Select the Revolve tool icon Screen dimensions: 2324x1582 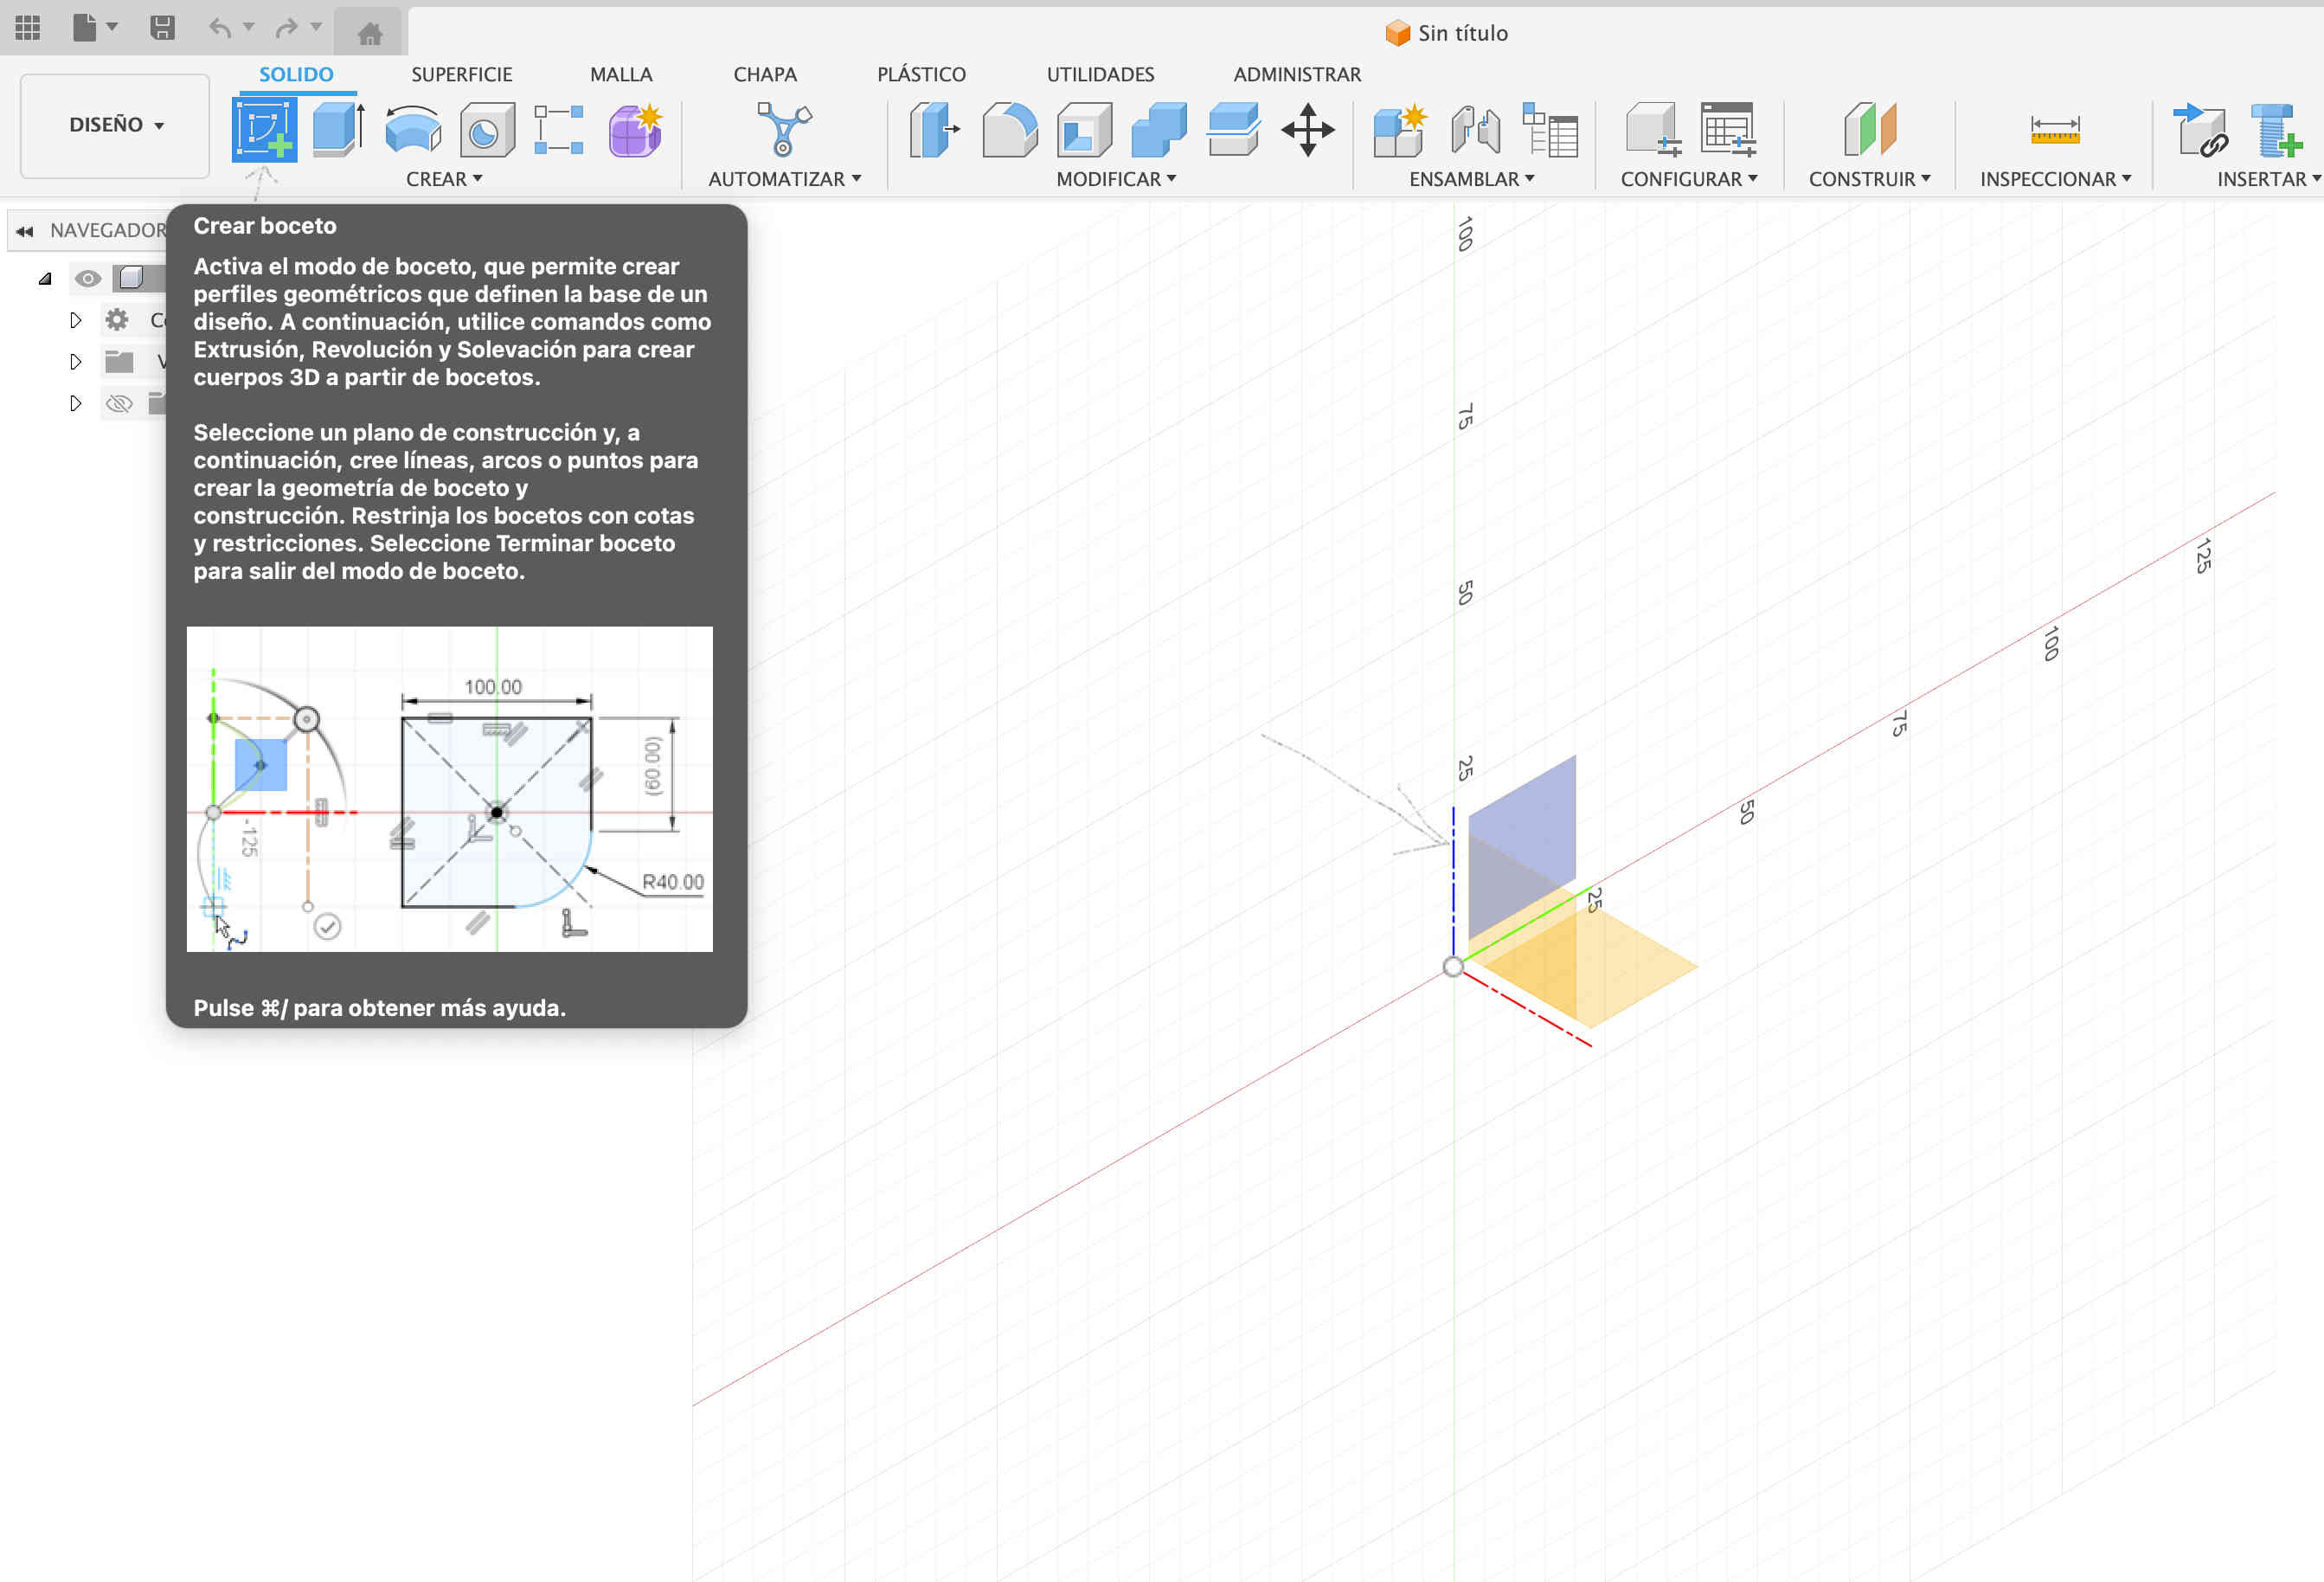[413, 130]
